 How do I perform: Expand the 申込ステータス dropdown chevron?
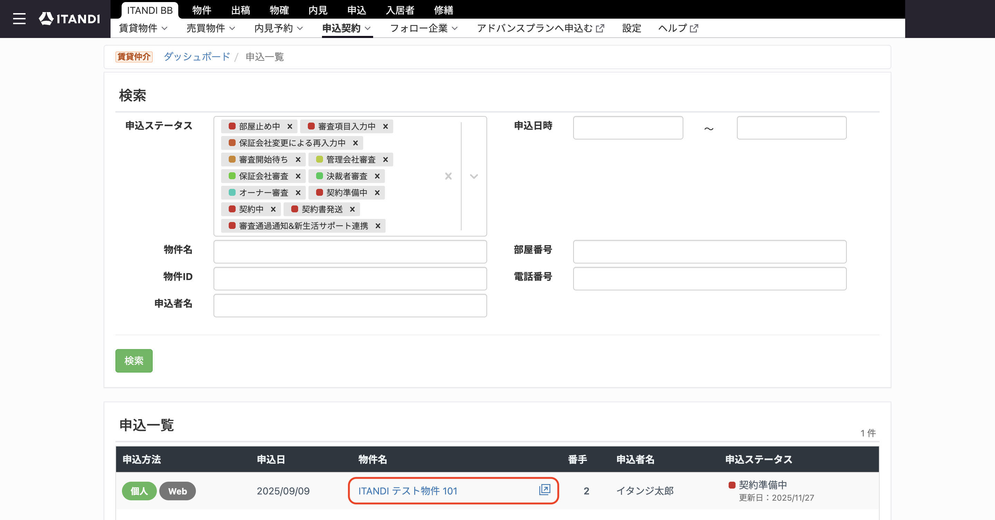(x=474, y=176)
